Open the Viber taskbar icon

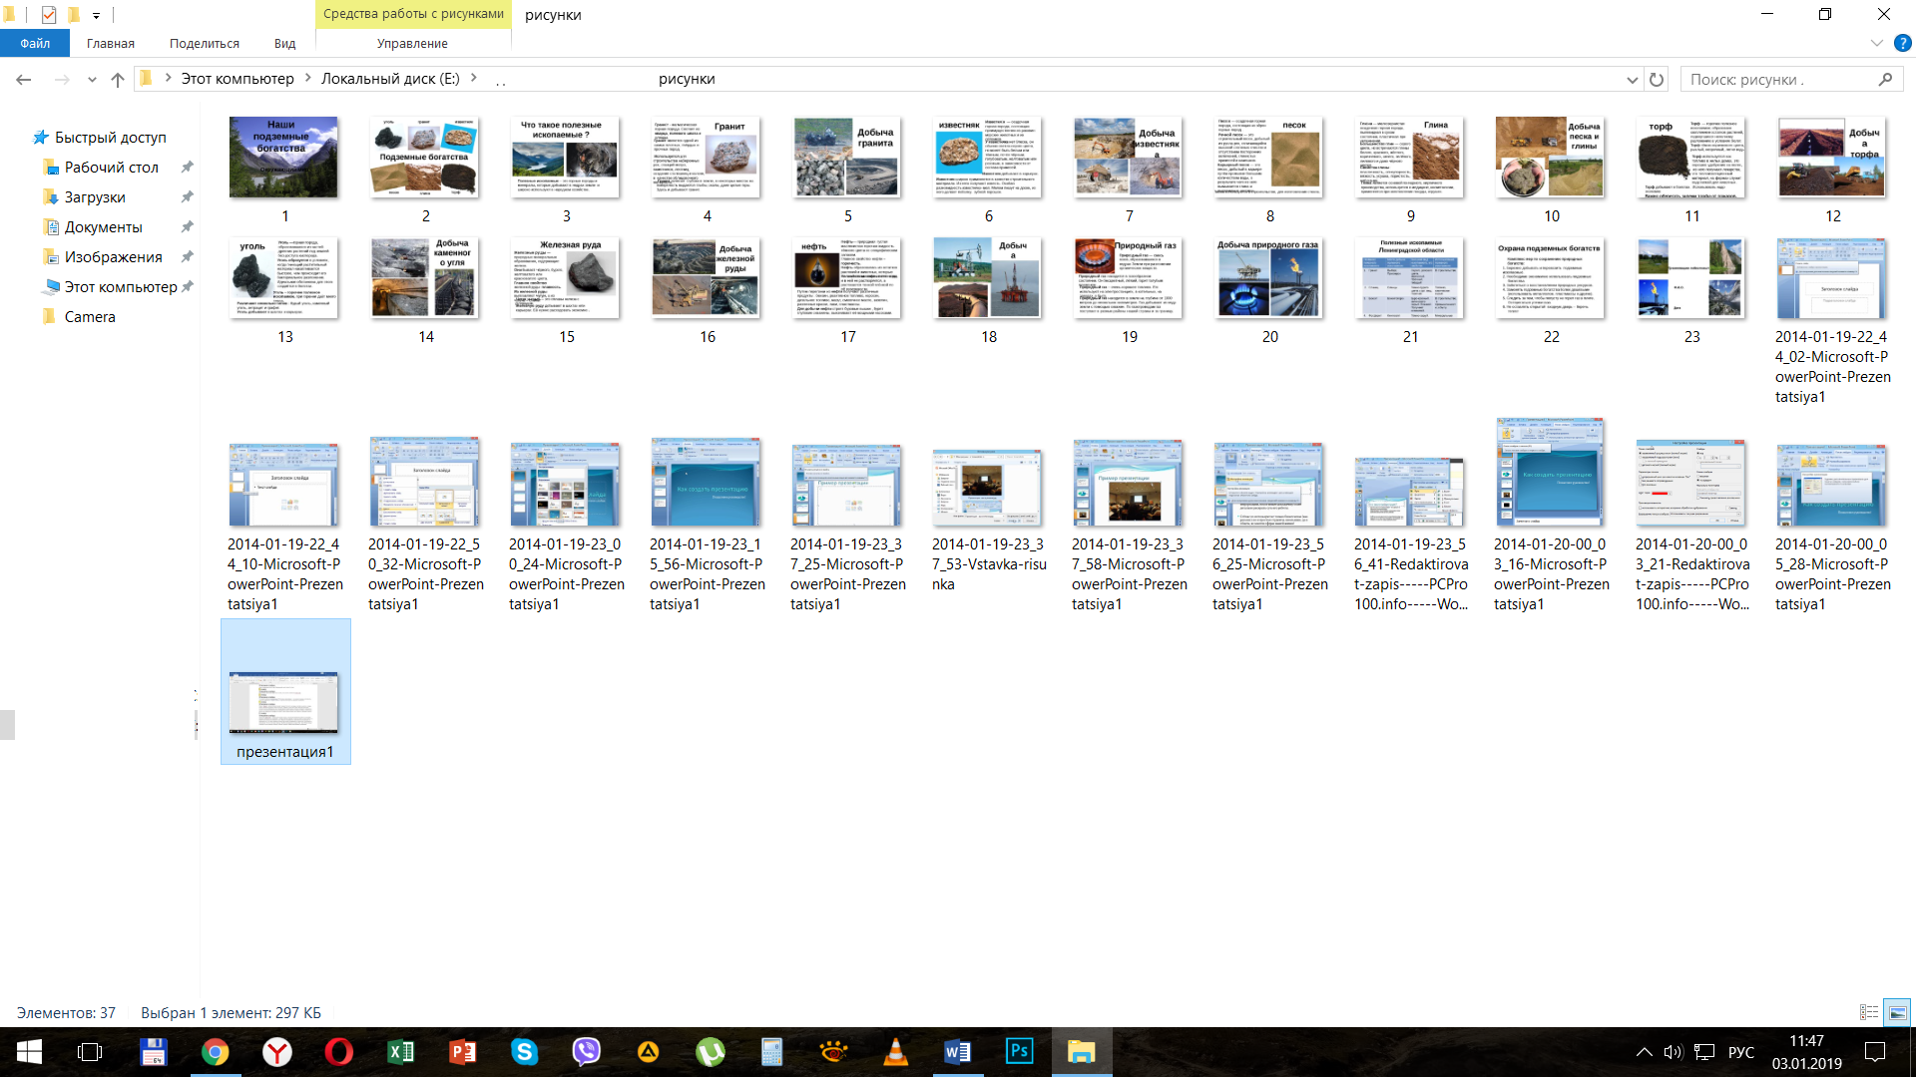[x=586, y=1052]
